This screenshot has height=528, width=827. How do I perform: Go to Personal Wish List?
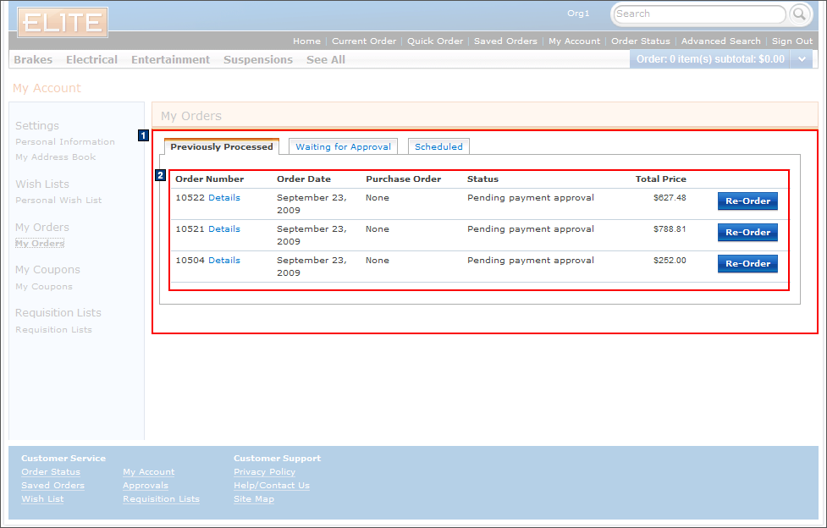60,200
